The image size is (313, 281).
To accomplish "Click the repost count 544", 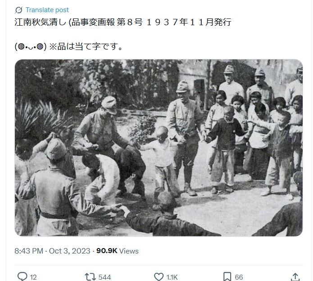I will [104, 277].
